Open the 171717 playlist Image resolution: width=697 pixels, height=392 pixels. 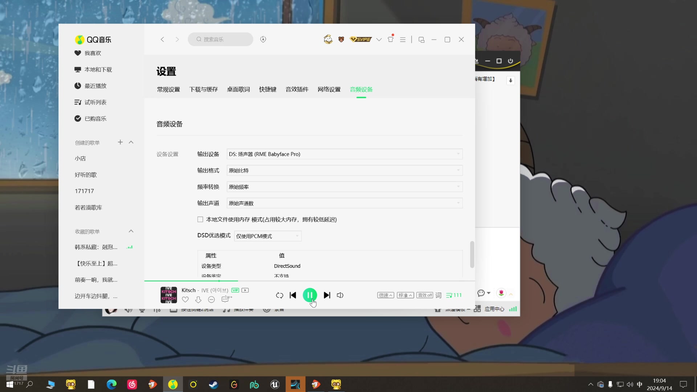(x=84, y=191)
